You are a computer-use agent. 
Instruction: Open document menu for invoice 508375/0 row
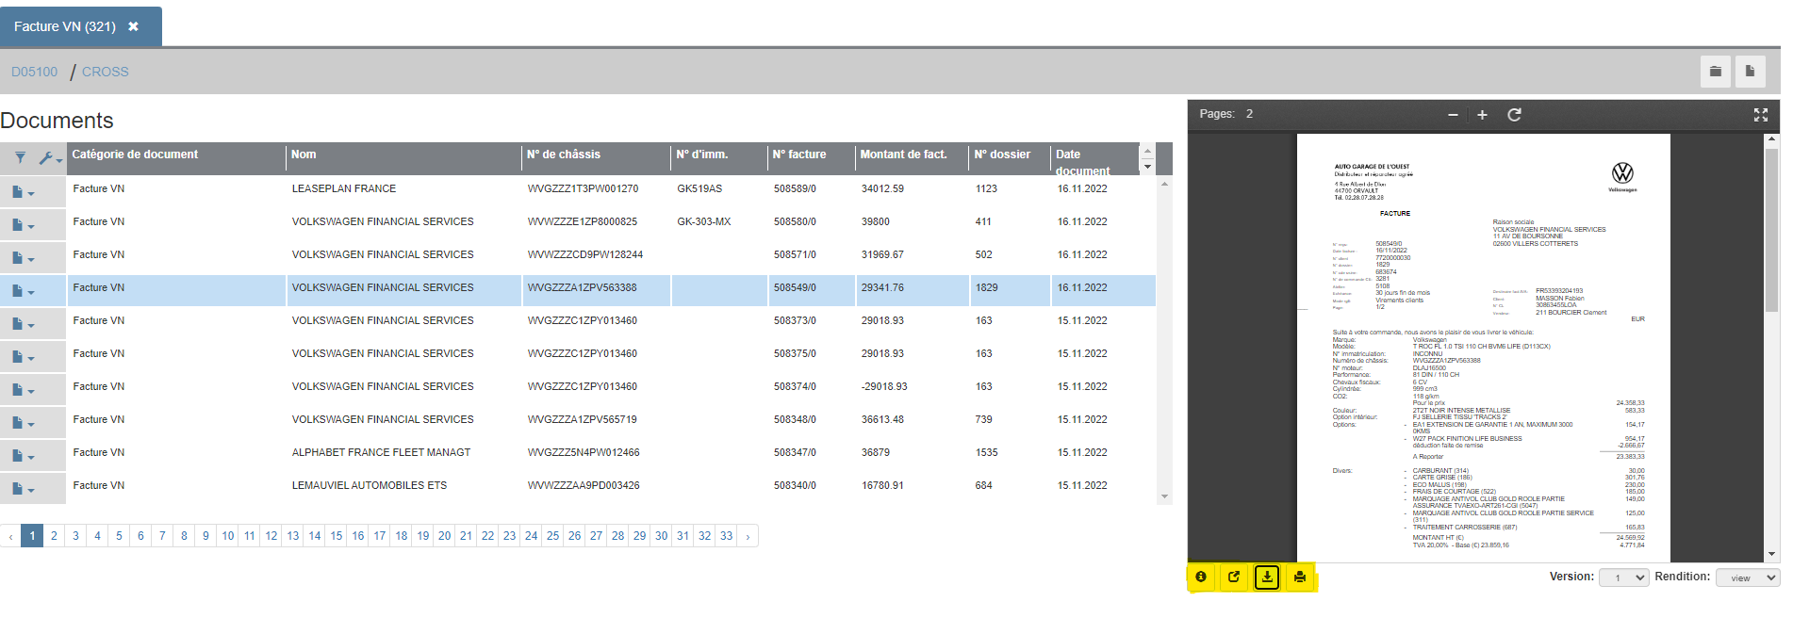coord(24,357)
